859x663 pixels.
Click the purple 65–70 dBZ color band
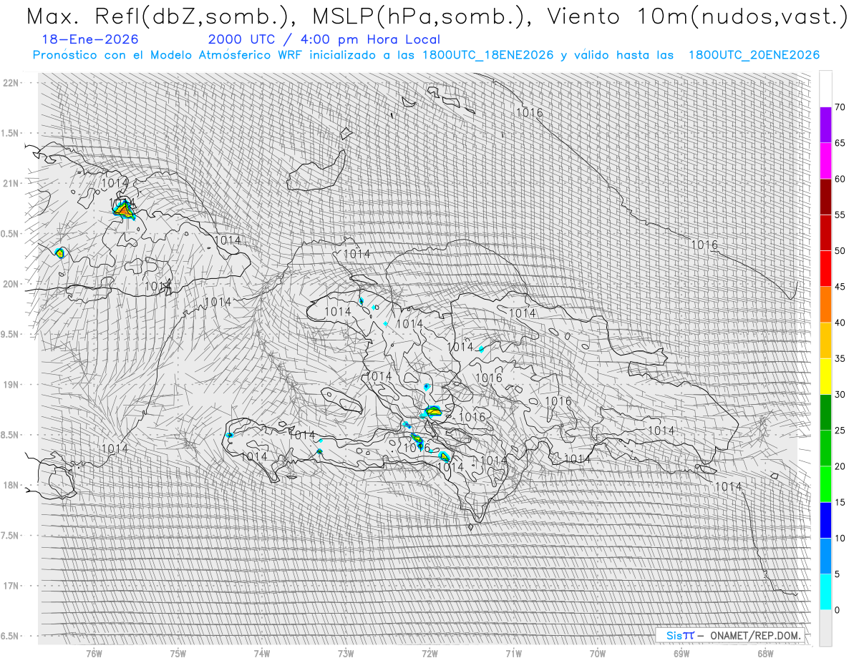pos(825,125)
